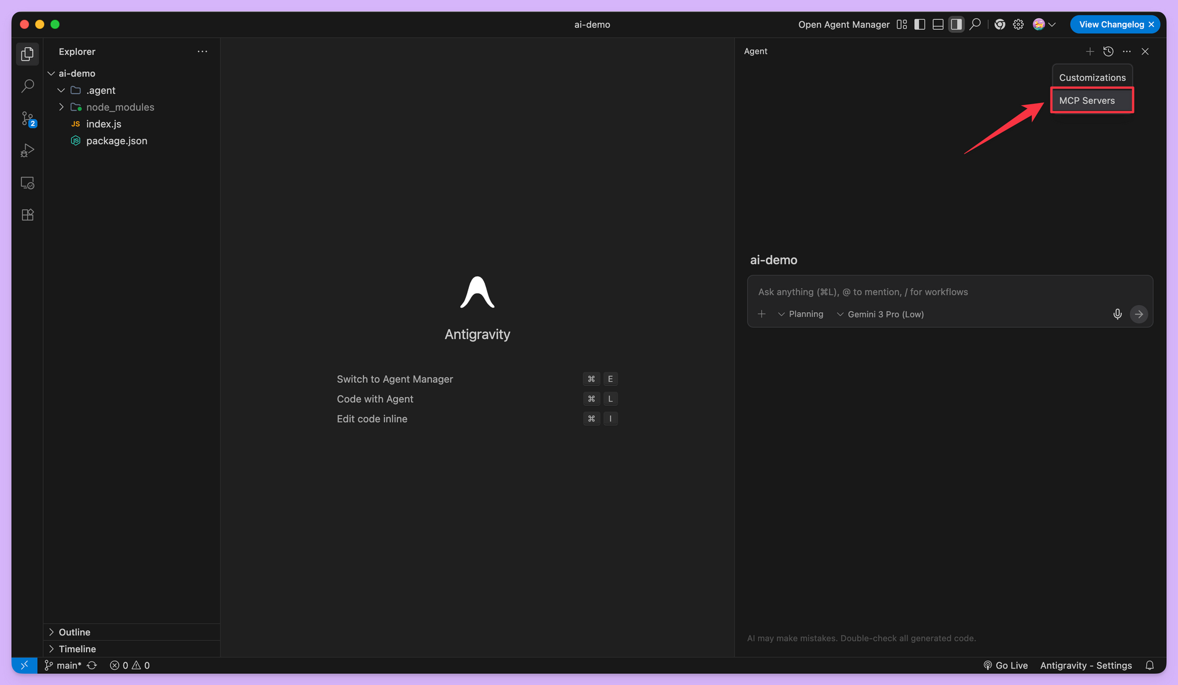Open index.js in the explorer

104,124
